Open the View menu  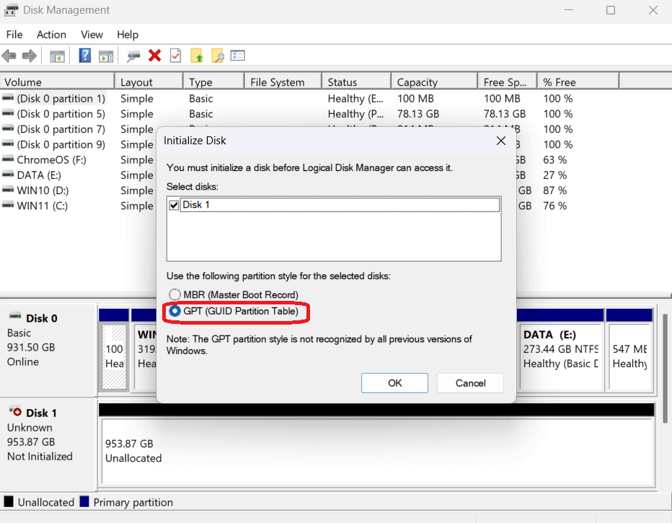pos(92,35)
